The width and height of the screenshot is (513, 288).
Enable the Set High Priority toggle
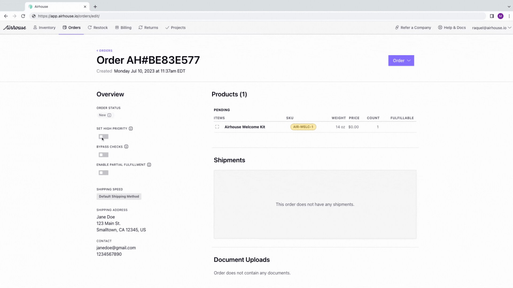tap(103, 137)
